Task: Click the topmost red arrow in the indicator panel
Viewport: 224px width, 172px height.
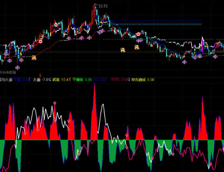Action: click(55, 103)
